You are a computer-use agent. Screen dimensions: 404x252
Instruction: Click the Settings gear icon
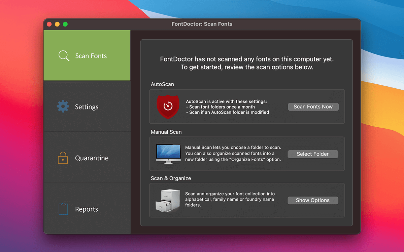63,106
